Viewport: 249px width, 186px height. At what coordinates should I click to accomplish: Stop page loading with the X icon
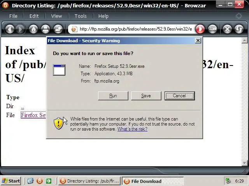click(227, 29)
